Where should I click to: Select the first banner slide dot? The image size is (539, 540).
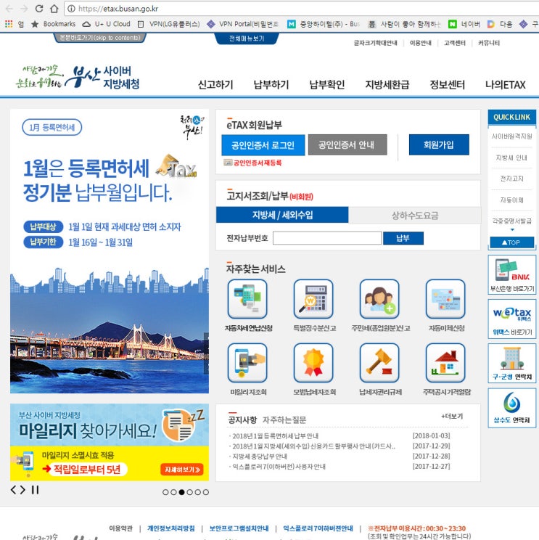point(165,492)
